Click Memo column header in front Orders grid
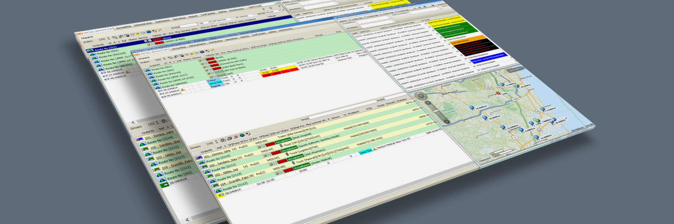 (187, 59)
